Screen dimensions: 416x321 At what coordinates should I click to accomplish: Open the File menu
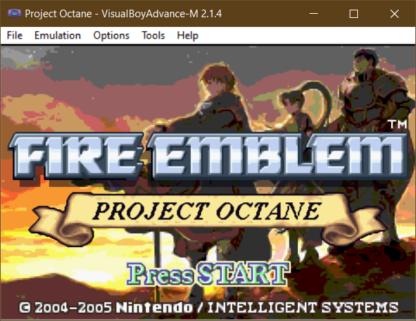pyautogui.click(x=15, y=35)
